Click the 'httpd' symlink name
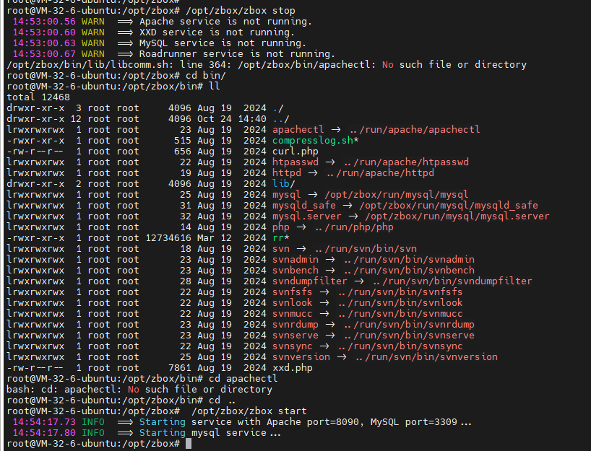Image resolution: width=591 pixels, height=451 pixels. [x=287, y=173]
